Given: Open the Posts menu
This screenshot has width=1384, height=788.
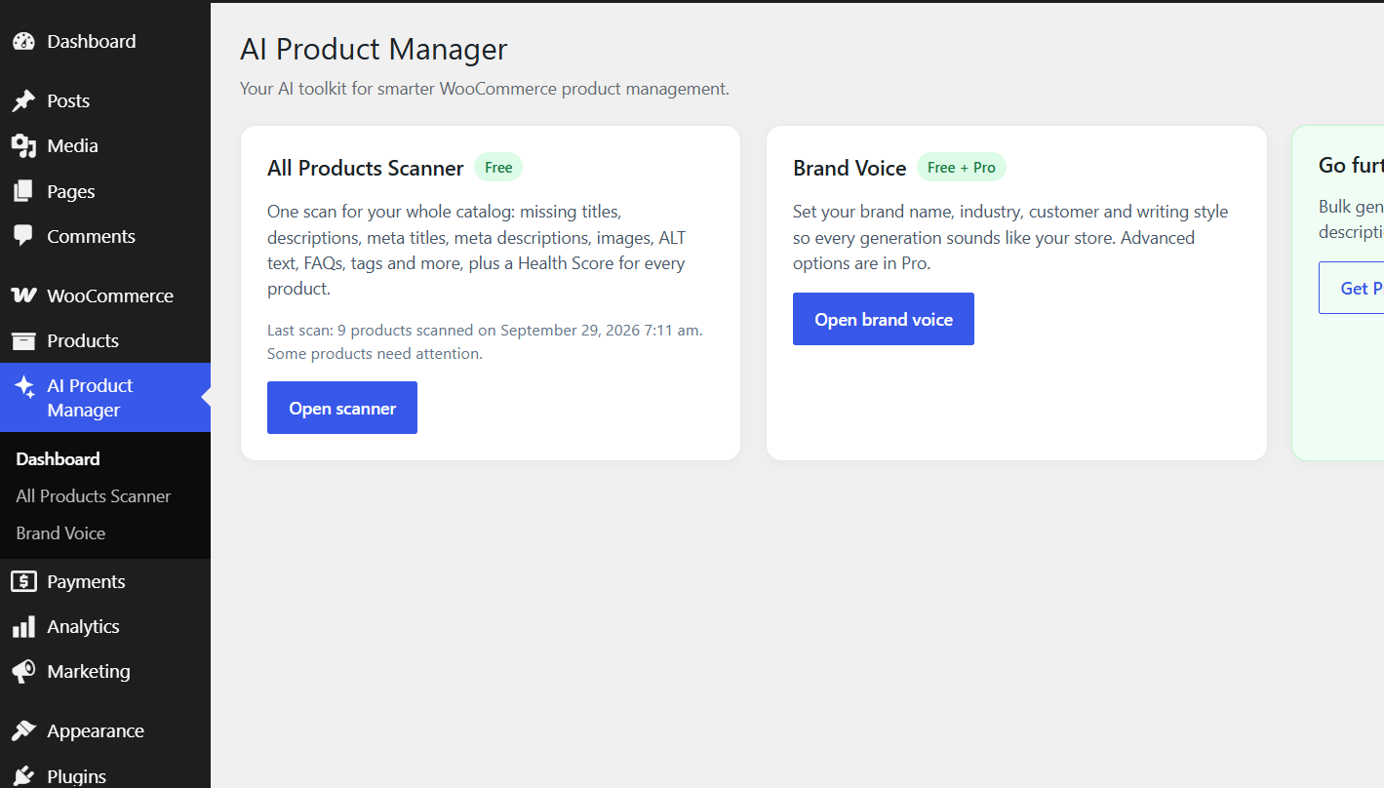Looking at the screenshot, I should pos(105,101).
